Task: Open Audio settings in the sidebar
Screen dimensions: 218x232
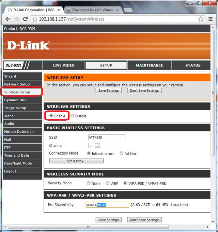Action: point(22,124)
